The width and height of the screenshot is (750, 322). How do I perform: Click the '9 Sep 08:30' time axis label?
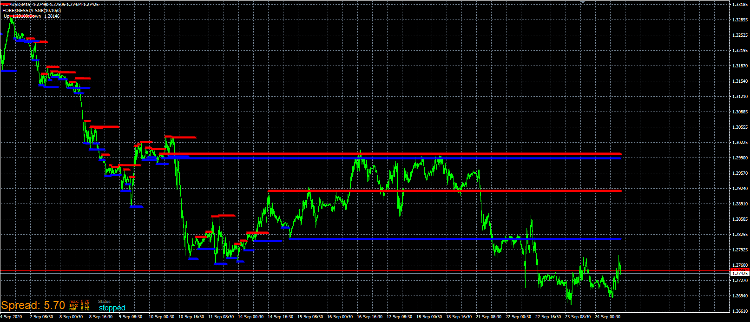[x=131, y=317]
